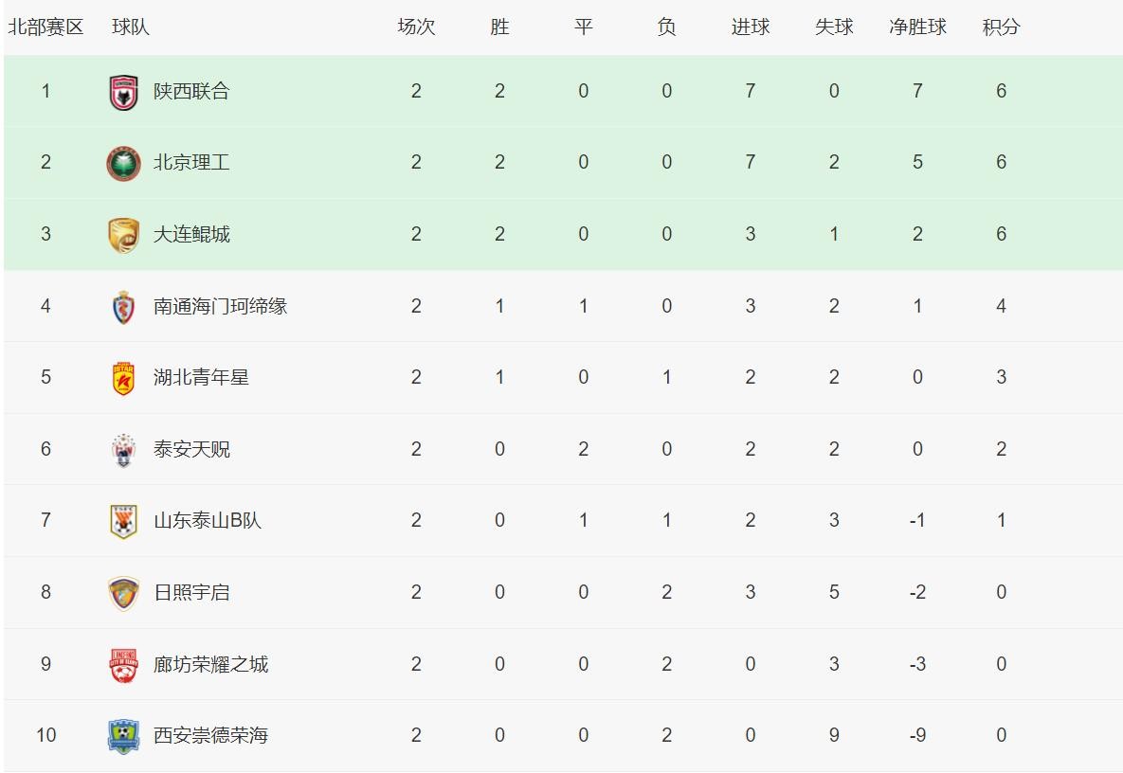The width and height of the screenshot is (1123, 773).
Task: Select the 场次 column header
Action: click(416, 27)
